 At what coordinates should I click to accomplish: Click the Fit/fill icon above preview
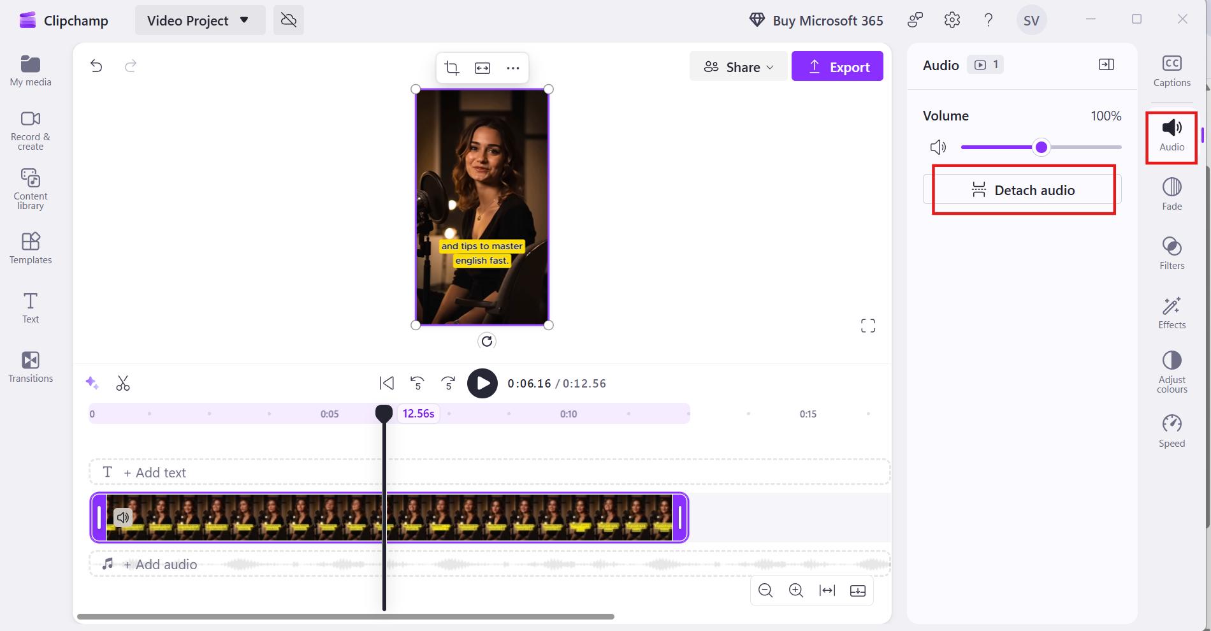coord(482,68)
